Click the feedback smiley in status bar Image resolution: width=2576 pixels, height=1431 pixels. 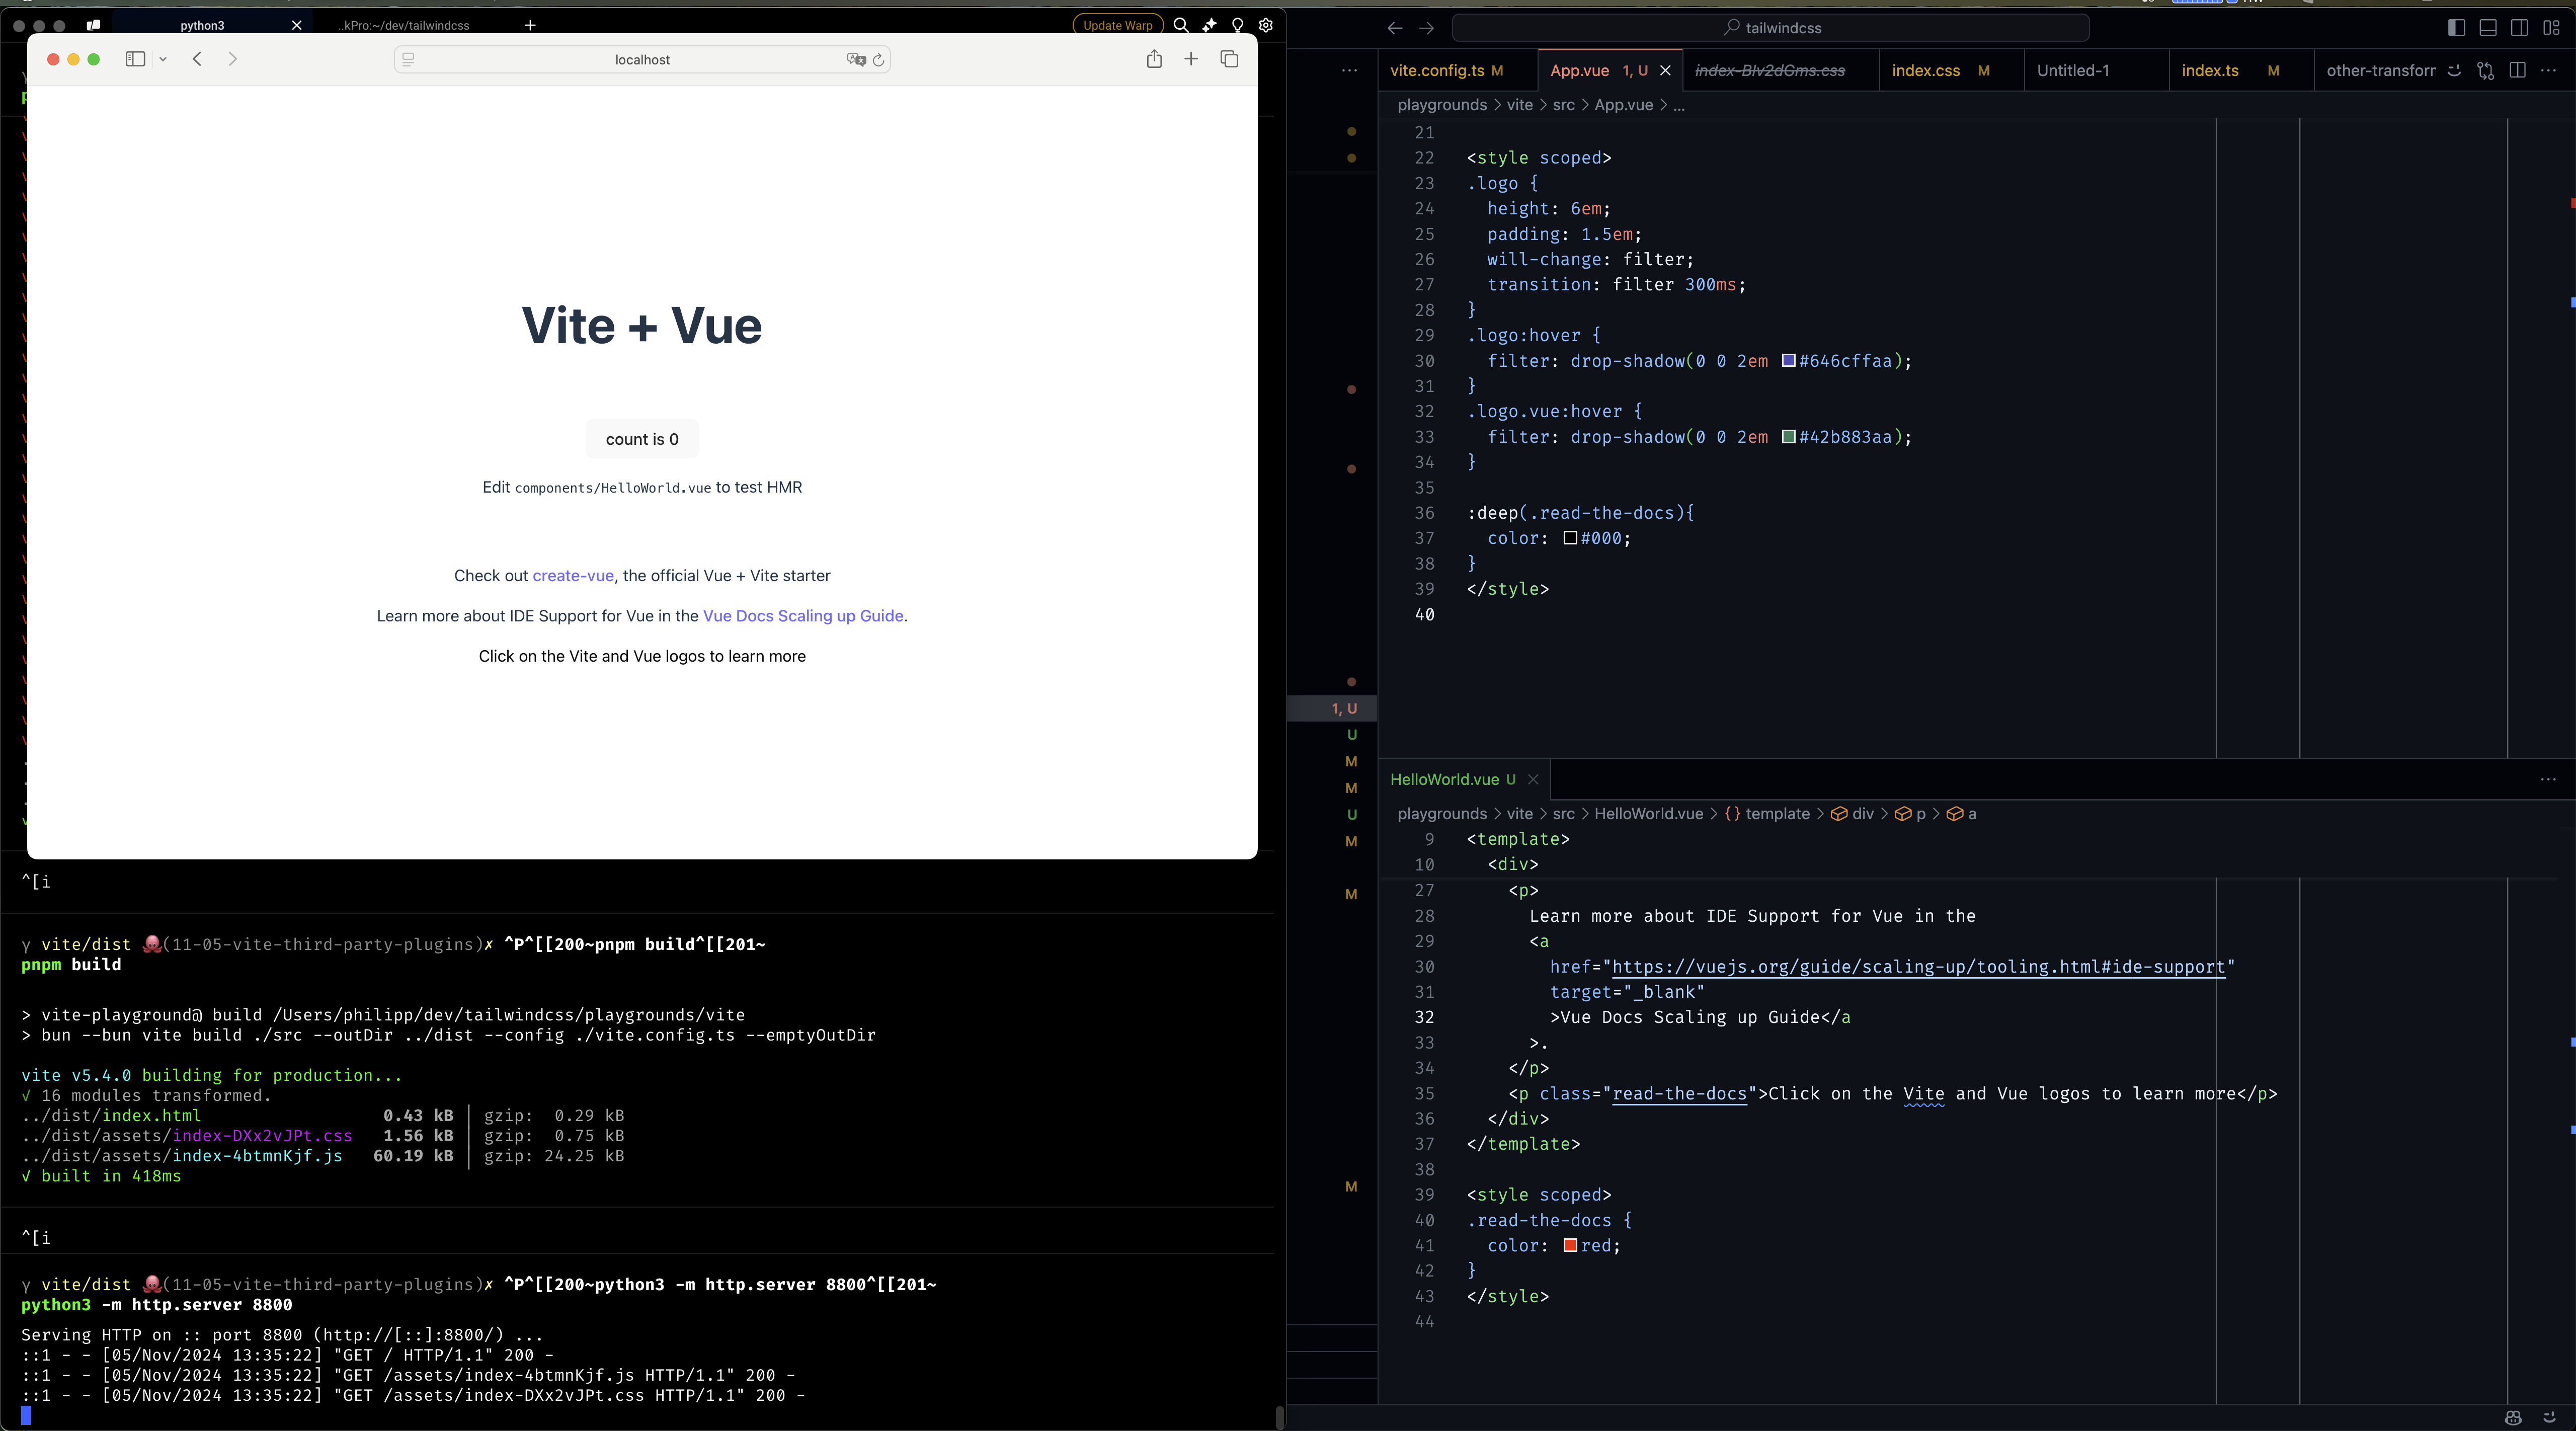click(x=2549, y=1417)
